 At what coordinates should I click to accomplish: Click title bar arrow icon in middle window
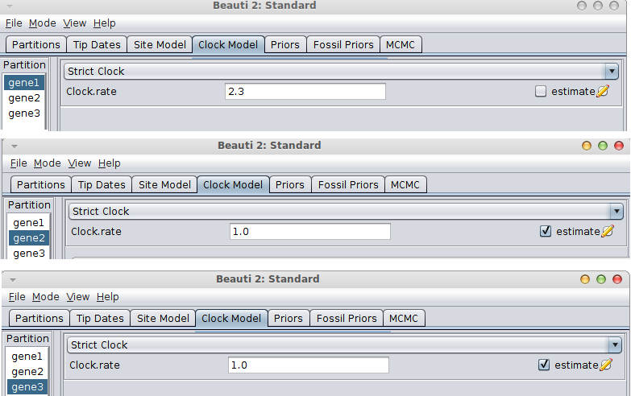coord(15,146)
